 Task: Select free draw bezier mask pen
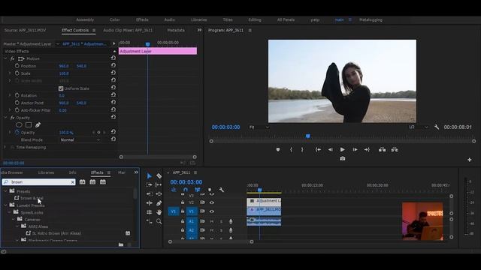[38, 125]
